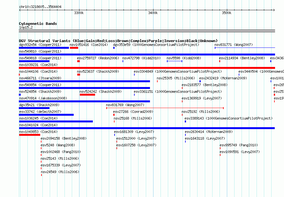Select the esv1090591 (Levy2007) label

tap(240, 152)
